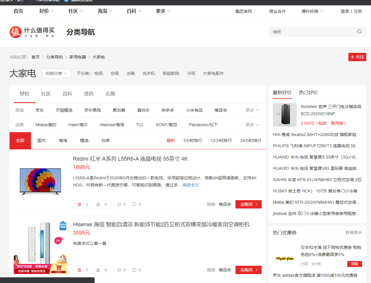Switch to the 众测 tab
This screenshot has height=283, width=371.
110,94
